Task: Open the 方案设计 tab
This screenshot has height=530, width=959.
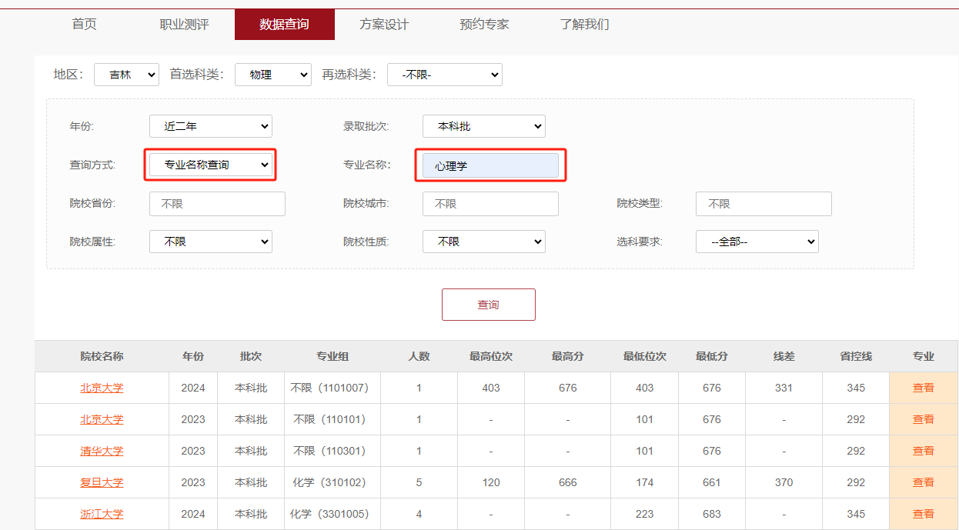Action: pyautogui.click(x=384, y=25)
